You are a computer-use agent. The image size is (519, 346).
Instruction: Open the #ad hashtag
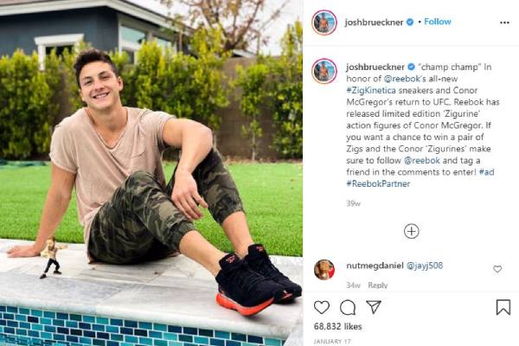coord(486,172)
